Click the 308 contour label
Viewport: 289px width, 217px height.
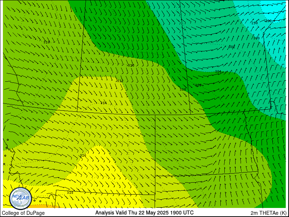183,89
